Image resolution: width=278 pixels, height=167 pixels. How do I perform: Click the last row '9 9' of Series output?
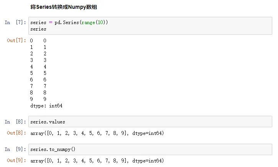tap(38, 99)
